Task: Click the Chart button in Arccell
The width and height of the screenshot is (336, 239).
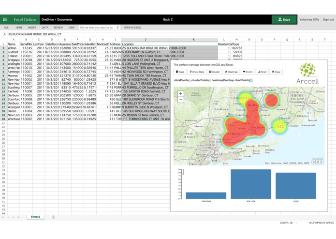Action: (x=262, y=72)
